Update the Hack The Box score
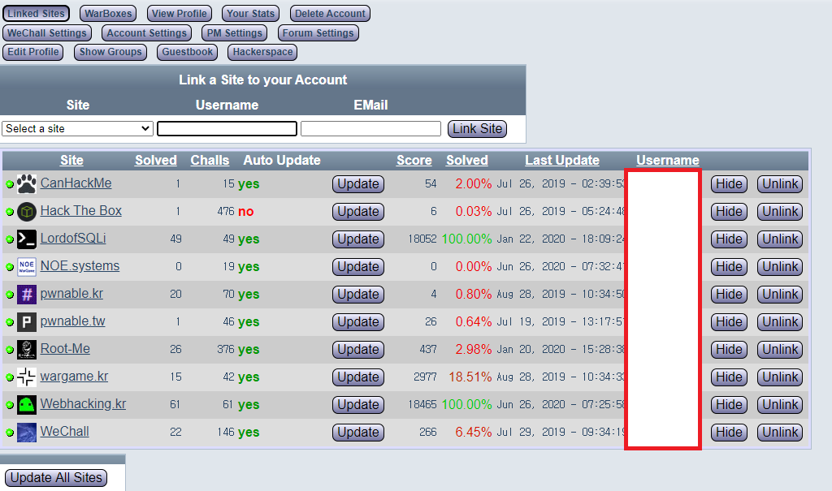Image resolution: width=832 pixels, height=491 pixels. pos(358,212)
